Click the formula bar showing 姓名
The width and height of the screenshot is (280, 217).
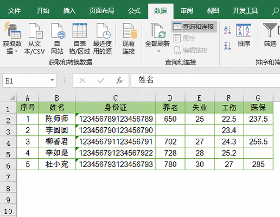[206, 80]
